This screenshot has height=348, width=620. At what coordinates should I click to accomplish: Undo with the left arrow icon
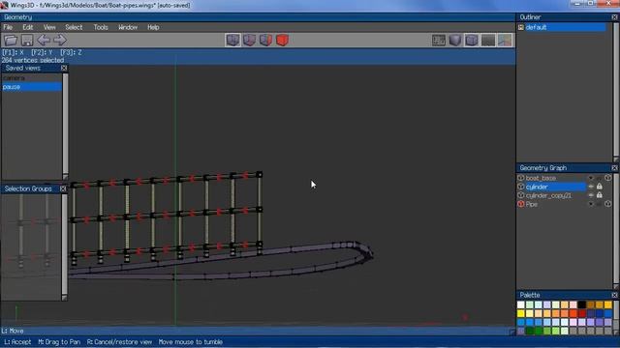pyautogui.click(x=44, y=40)
